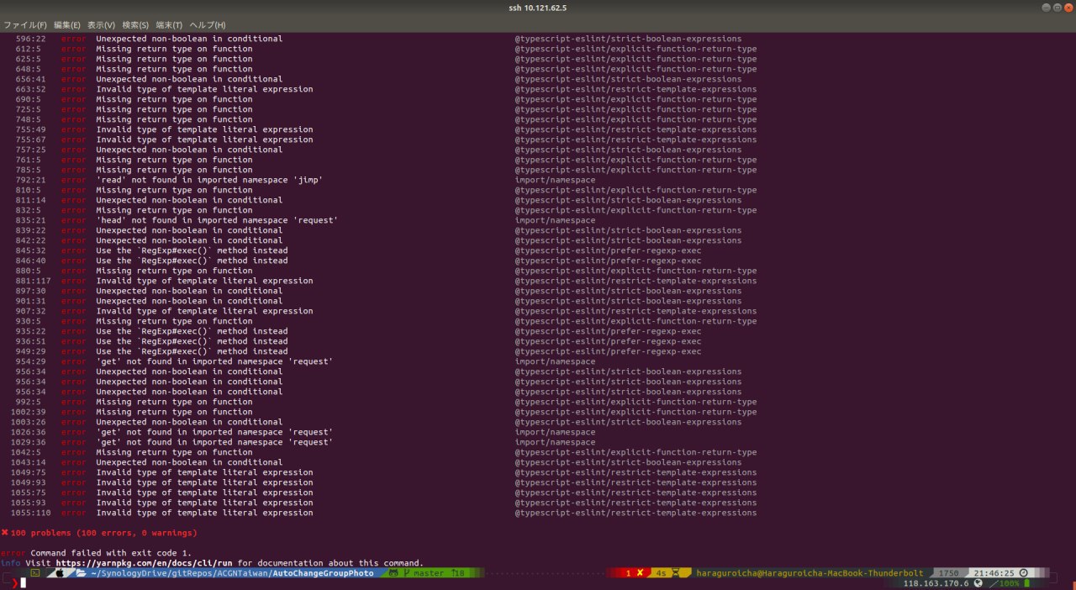Open the 端末(T) menu
This screenshot has width=1076, height=590.
[x=169, y=25]
